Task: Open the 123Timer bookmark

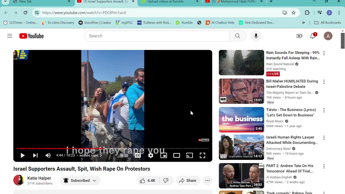Action: pos(20,23)
